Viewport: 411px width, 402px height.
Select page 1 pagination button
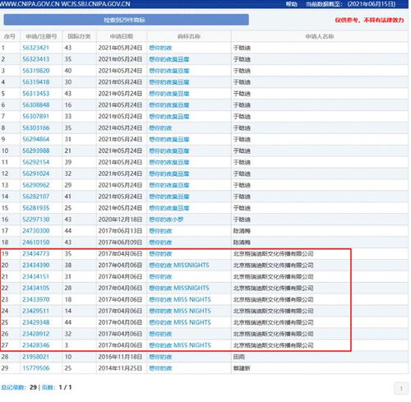401,388
